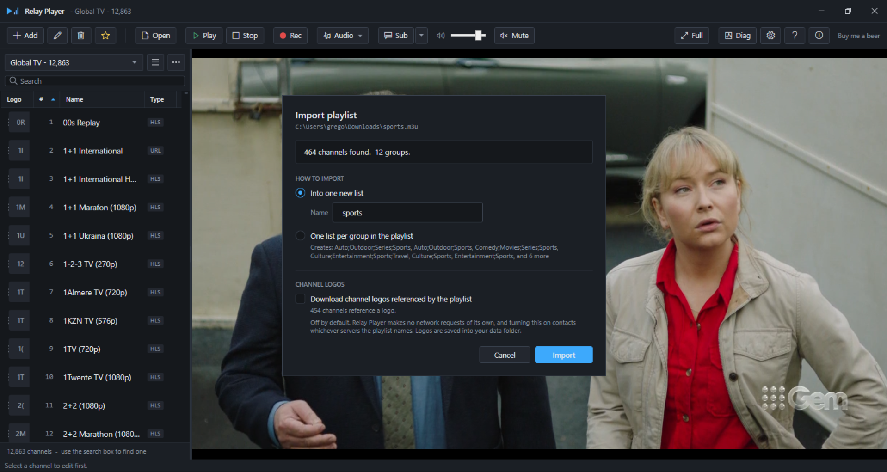Click the speaker volume icon

point(441,36)
